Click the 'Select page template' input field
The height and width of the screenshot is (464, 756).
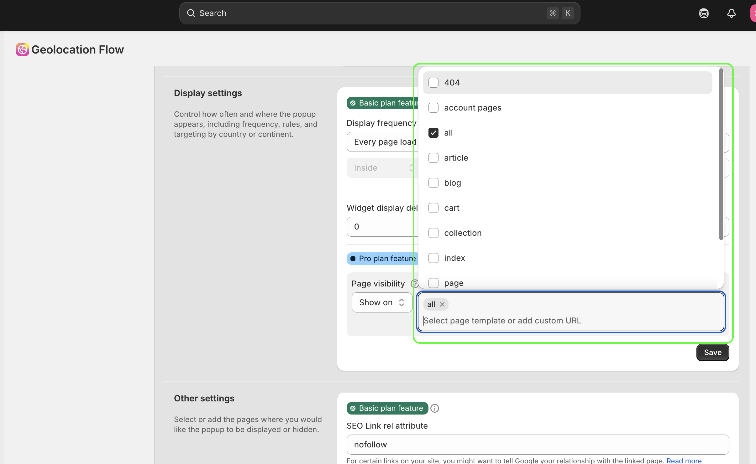click(x=533, y=320)
